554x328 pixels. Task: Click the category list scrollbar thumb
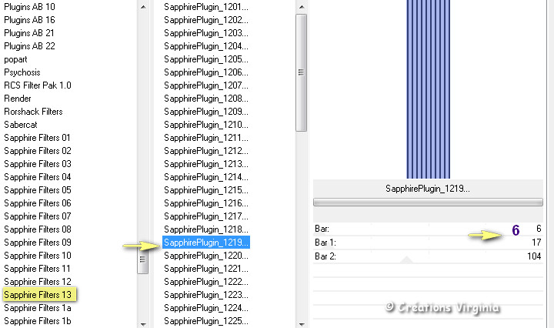click(143, 259)
